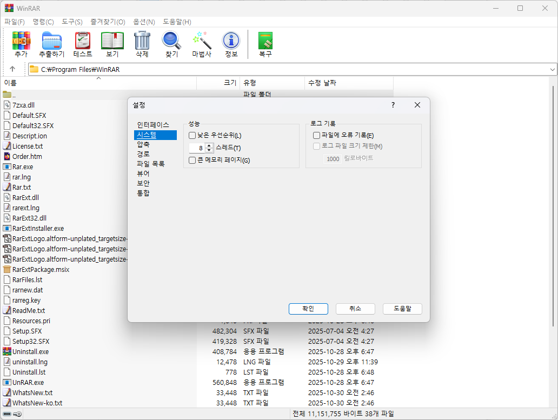Viewport: 558px width, 420px height.
Task: Click the 정보 (Info) icon
Action: (231, 41)
